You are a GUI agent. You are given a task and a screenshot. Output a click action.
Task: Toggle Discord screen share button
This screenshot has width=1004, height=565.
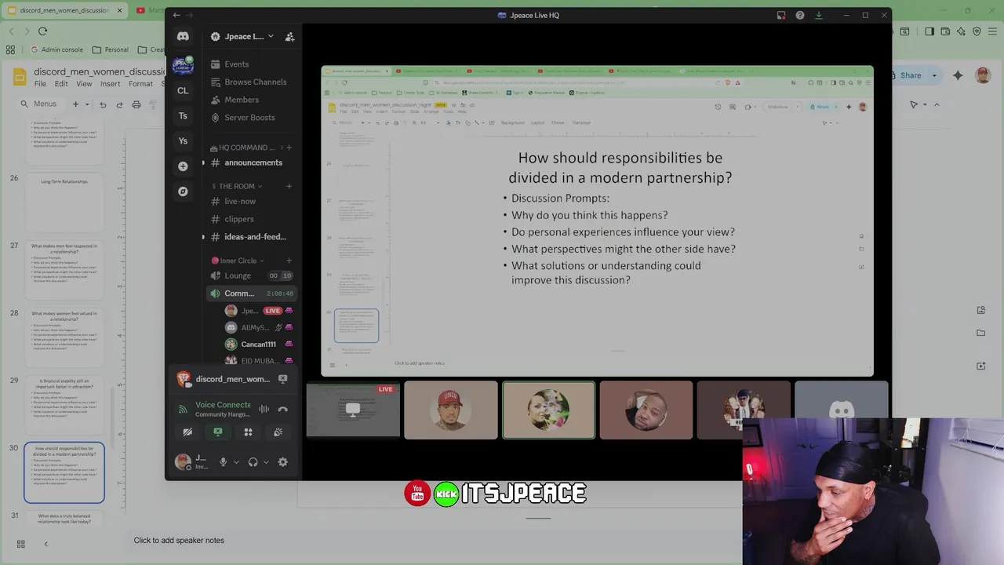click(218, 432)
